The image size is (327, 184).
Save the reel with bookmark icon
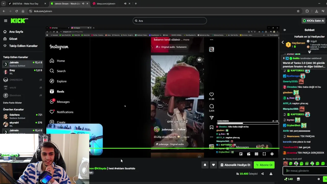(212, 127)
